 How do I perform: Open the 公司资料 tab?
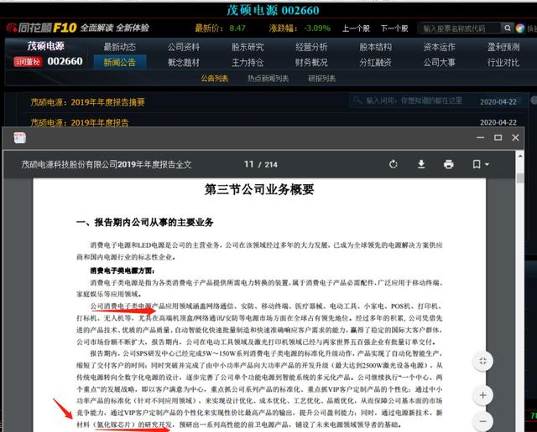(x=184, y=47)
